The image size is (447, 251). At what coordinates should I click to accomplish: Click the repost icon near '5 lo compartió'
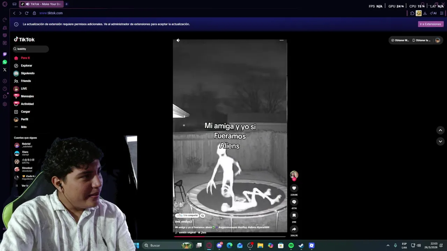click(202, 215)
